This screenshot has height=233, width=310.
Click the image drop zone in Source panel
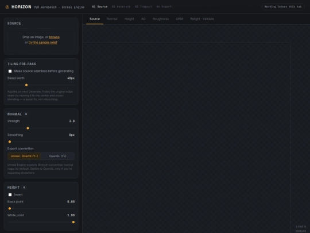point(41,40)
